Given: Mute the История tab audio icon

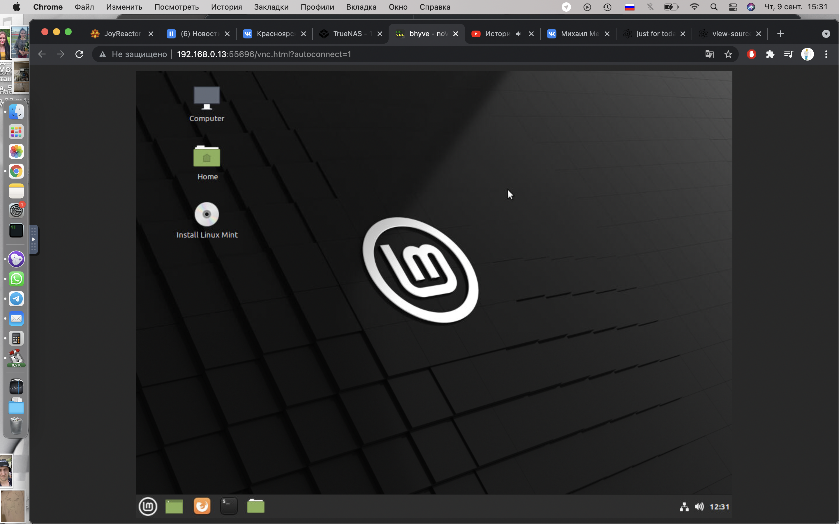Looking at the screenshot, I should coord(519,33).
